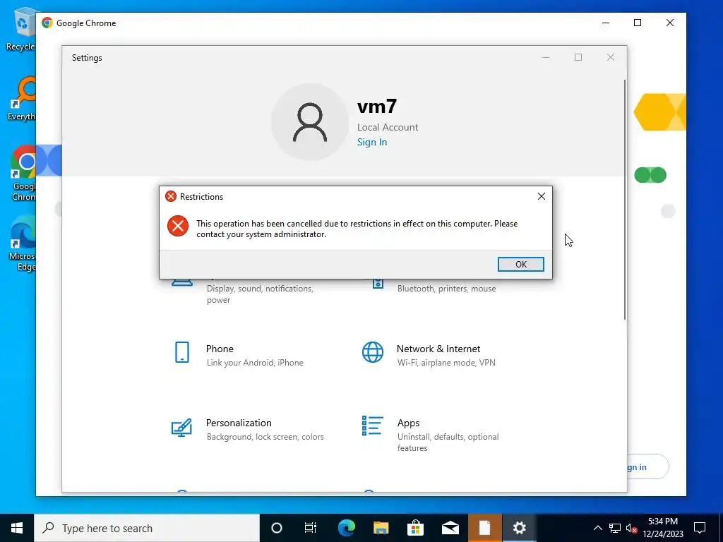
Task: Click the red error icon in dialog body
Action: [178, 226]
